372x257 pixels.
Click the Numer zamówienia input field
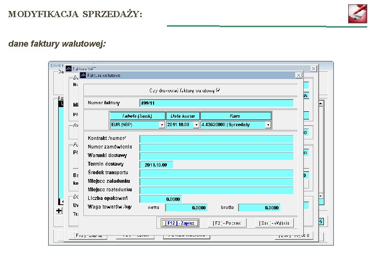click(x=217, y=148)
